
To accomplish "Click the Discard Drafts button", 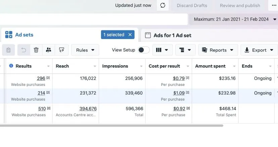I will click(192, 5).
